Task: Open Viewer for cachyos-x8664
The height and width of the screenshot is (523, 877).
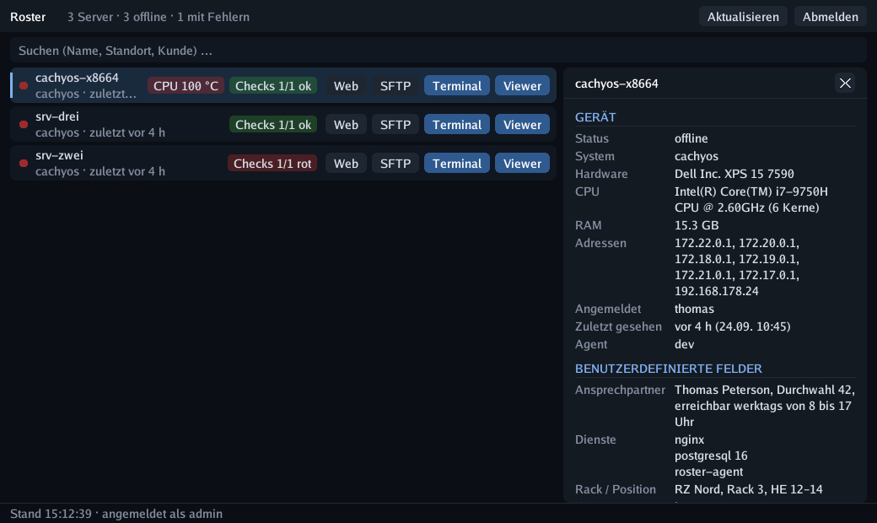Action: (522, 85)
